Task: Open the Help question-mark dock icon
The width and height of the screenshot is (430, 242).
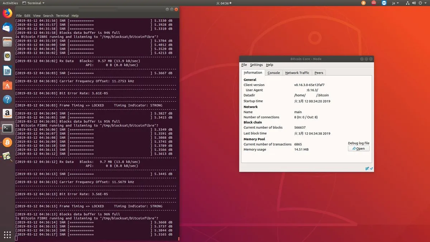Action: (7, 99)
